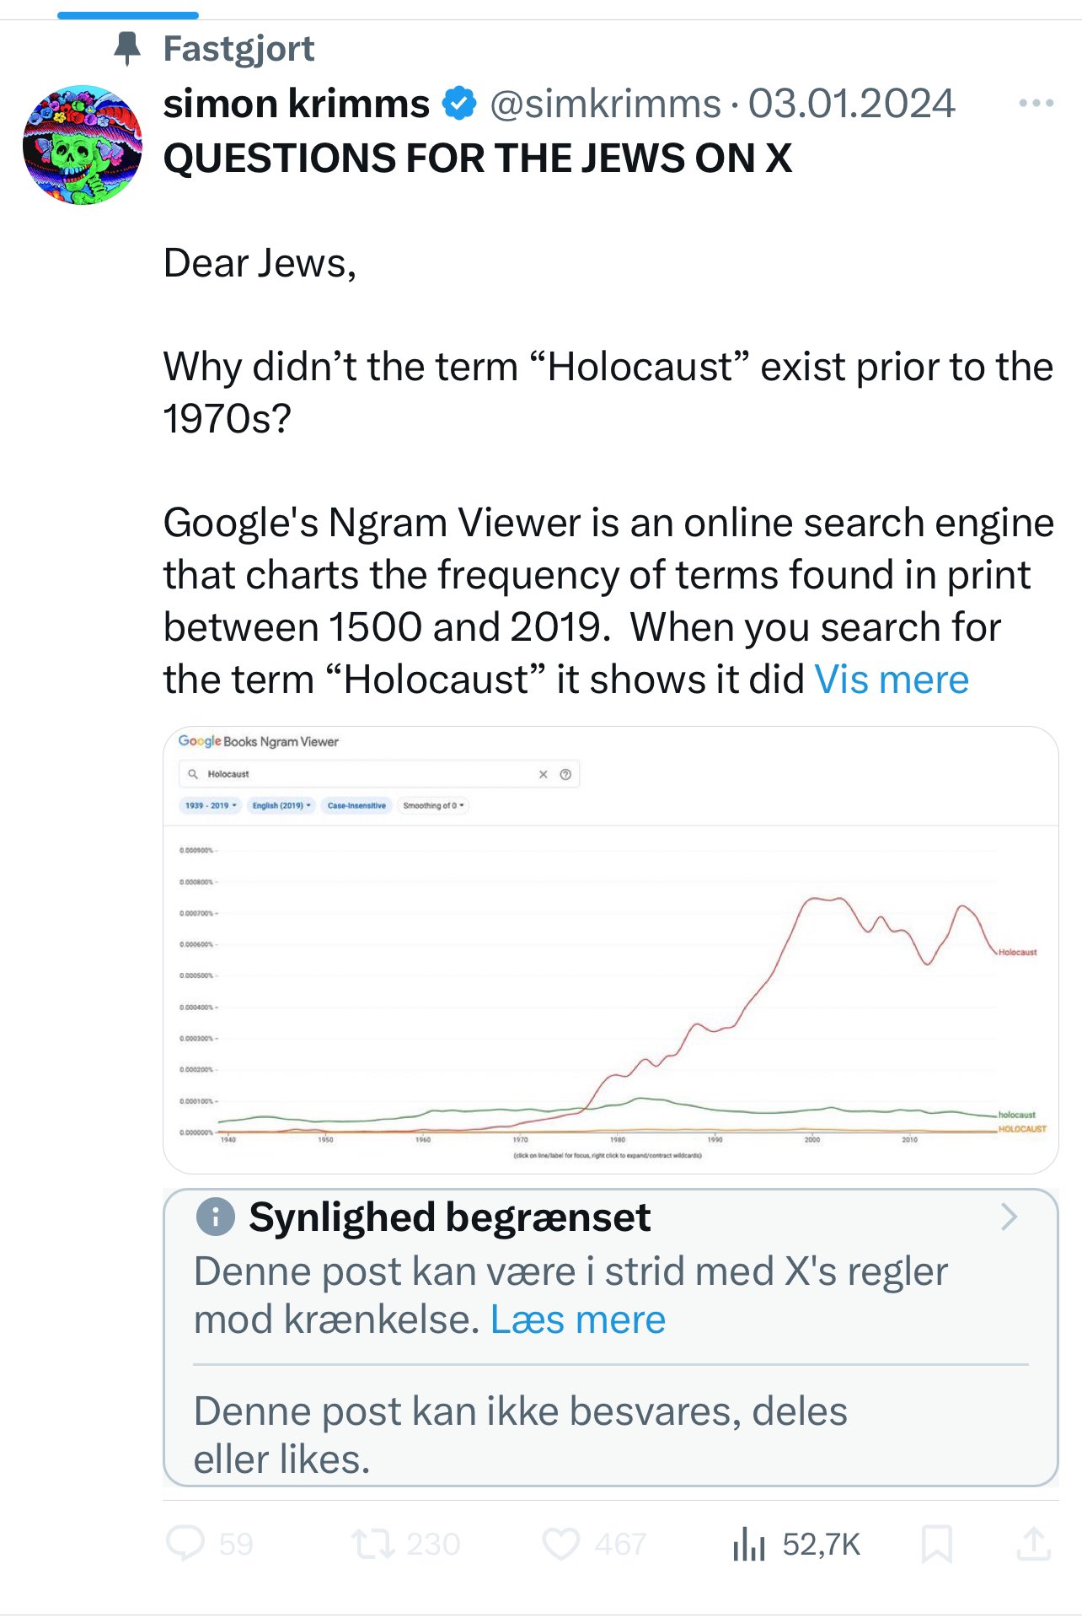The width and height of the screenshot is (1082, 1623).
Task: Click the pin icon next to Fastgjort
Action: (x=127, y=48)
